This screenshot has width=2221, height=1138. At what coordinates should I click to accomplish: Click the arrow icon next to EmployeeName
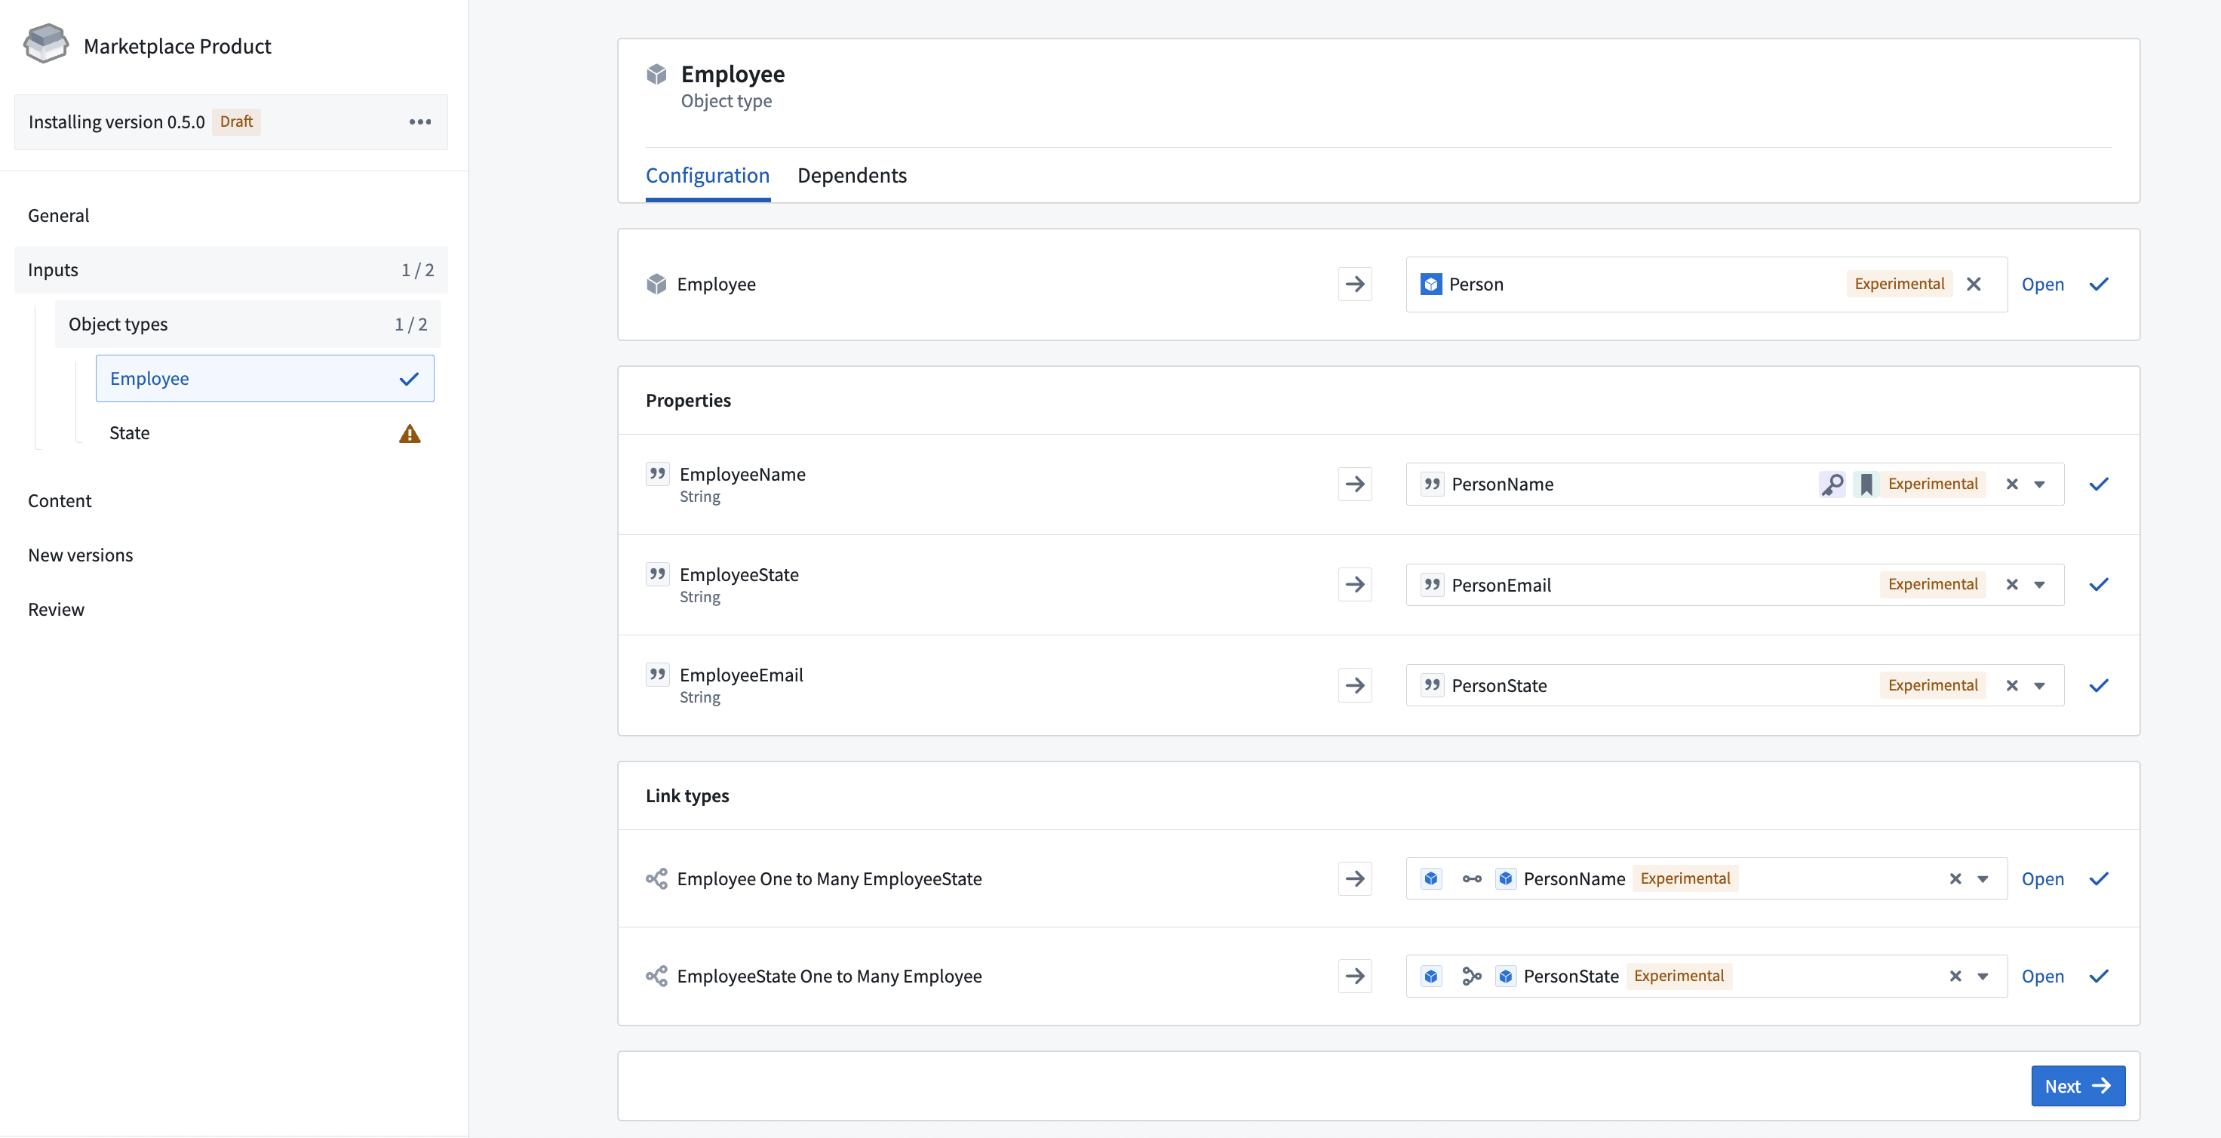point(1354,484)
